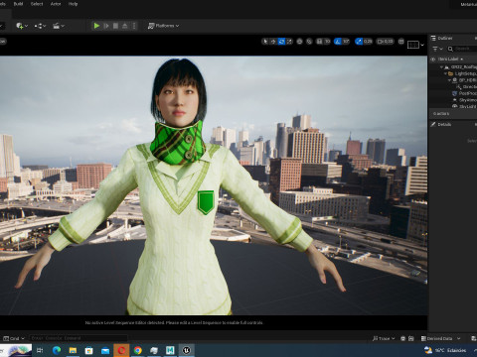Screen dimensions: 477x357
Task: Toggle the world/local coordinate globe icon
Action: 299,42
